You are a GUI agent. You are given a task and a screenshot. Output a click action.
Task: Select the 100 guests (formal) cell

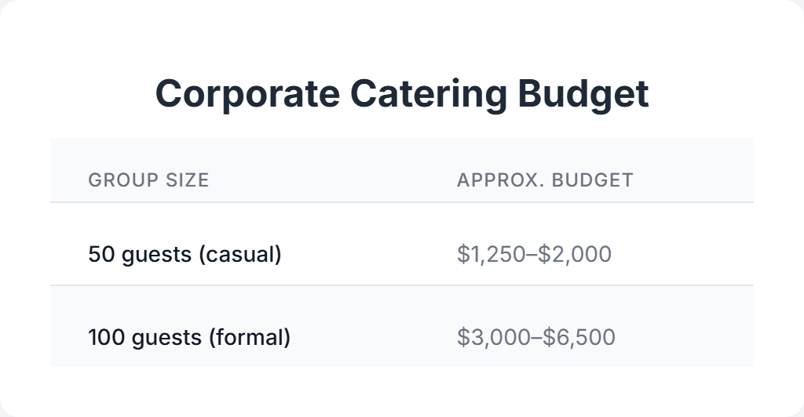[189, 338]
